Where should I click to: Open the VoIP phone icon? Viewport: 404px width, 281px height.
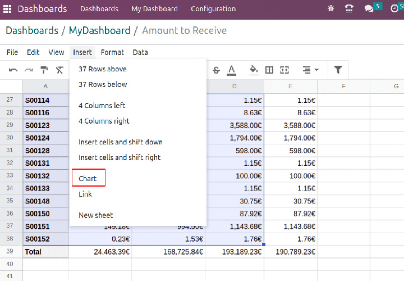[349, 8]
